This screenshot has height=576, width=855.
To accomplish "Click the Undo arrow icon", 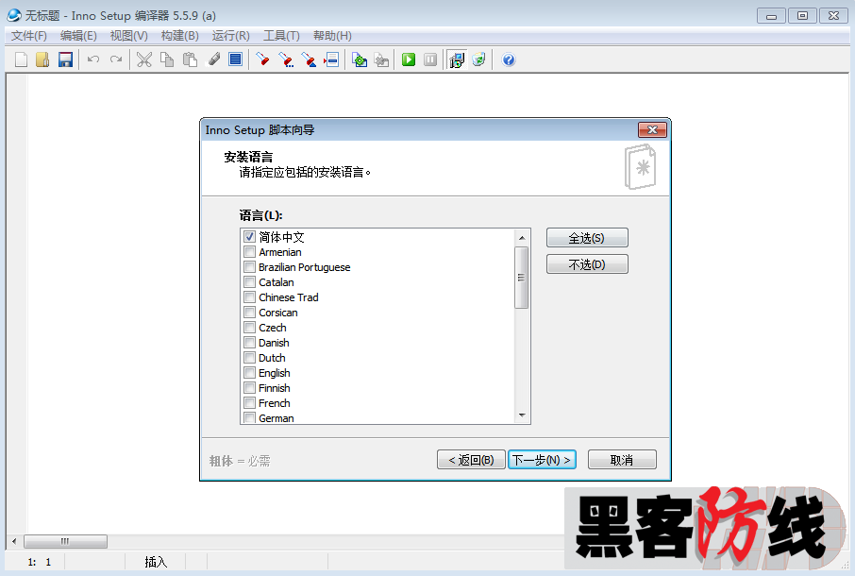I will click(93, 59).
